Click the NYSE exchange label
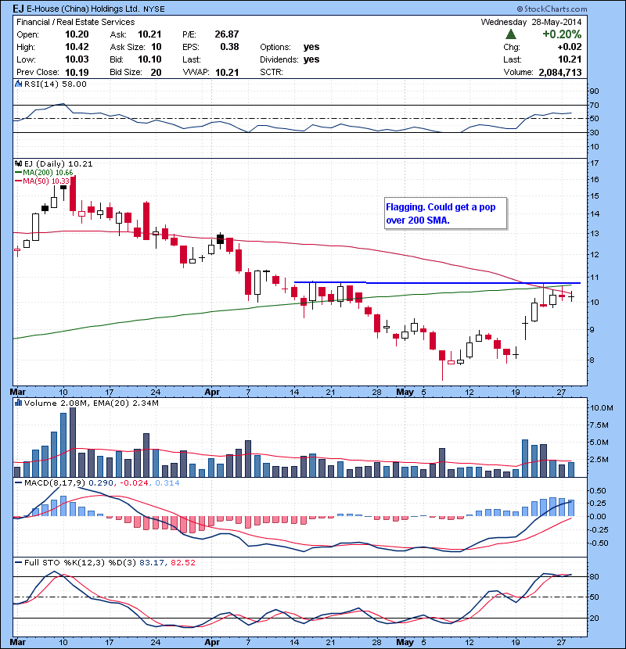 [x=154, y=9]
